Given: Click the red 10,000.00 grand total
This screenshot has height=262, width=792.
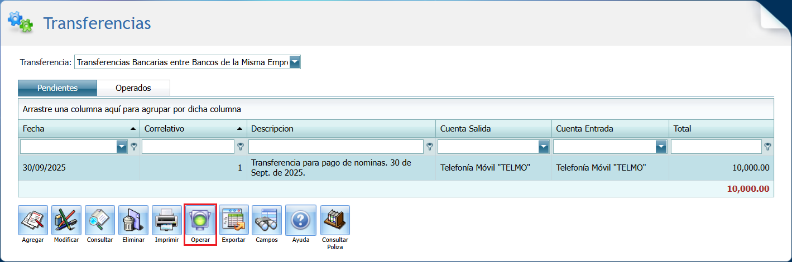Looking at the screenshot, I should [x=748, y=189].
